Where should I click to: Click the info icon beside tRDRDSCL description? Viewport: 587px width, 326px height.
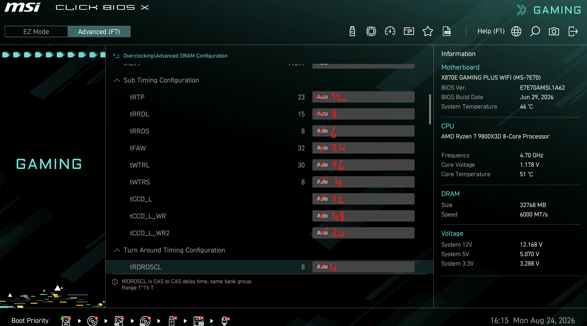coord(115,282)
